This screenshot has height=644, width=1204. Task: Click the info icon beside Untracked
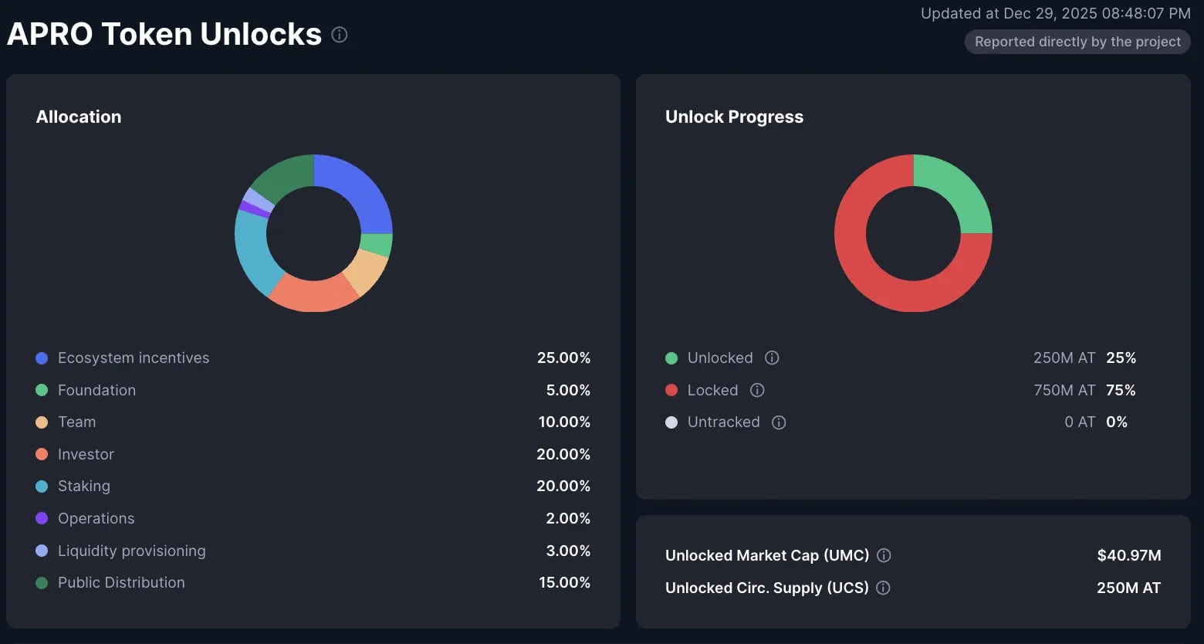778,422
